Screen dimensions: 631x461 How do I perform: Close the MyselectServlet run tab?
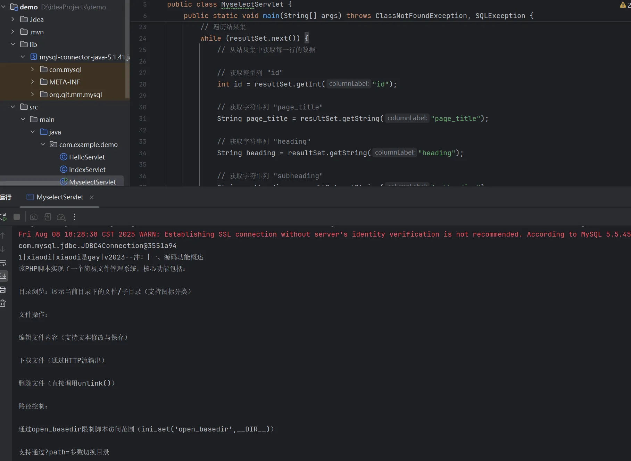tap(92, 197)
